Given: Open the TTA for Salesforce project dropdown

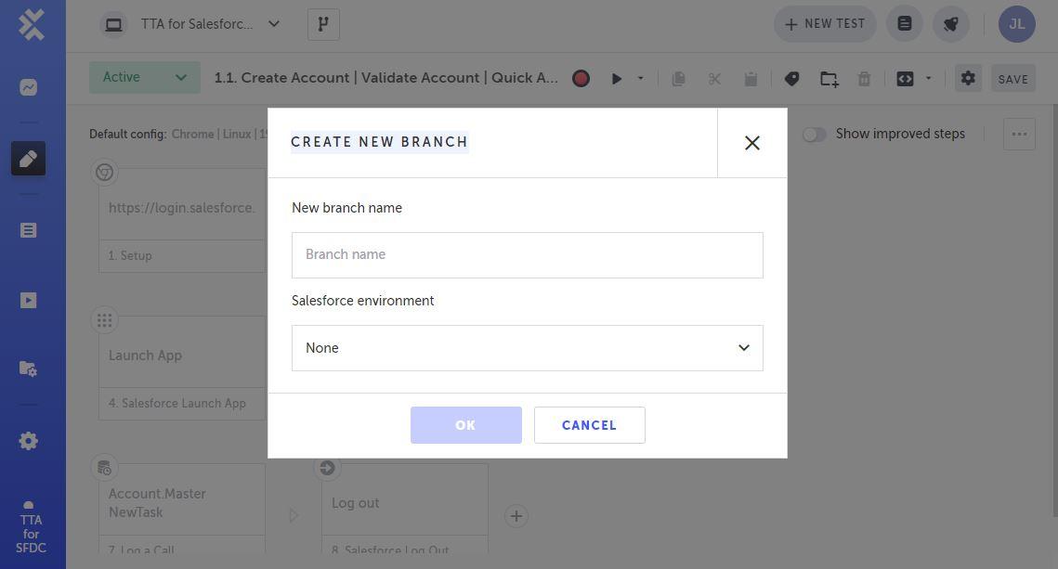Looking at the screenshot, I should pyautogui.click(x=193, y=23).
